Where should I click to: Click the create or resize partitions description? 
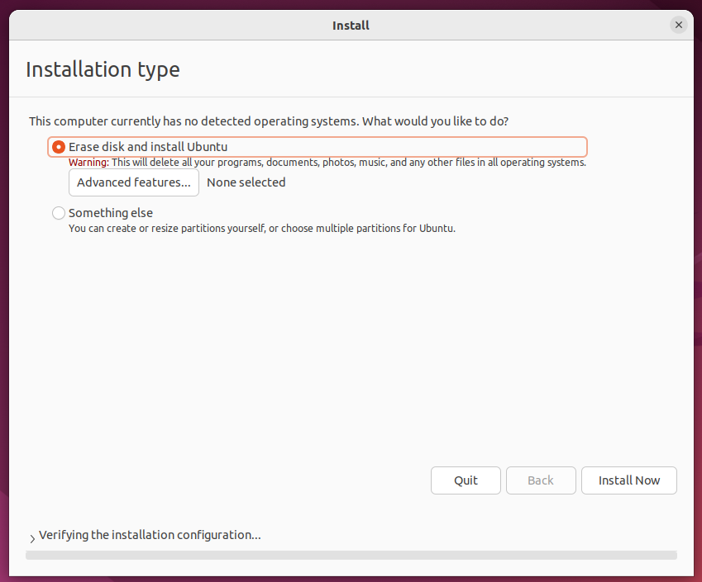262,229
